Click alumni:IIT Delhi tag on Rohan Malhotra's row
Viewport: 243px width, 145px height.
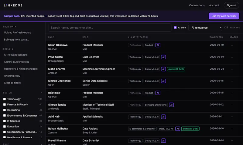click(190, 129)
